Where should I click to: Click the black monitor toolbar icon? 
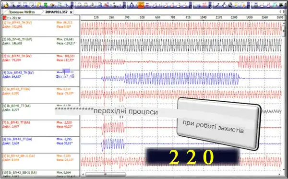(x=281, y=5)
